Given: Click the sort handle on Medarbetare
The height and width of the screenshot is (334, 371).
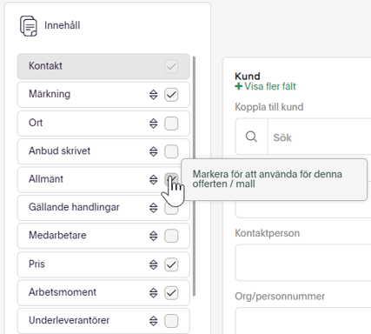Looking at the screenshot, I should [x=154, y=236].
